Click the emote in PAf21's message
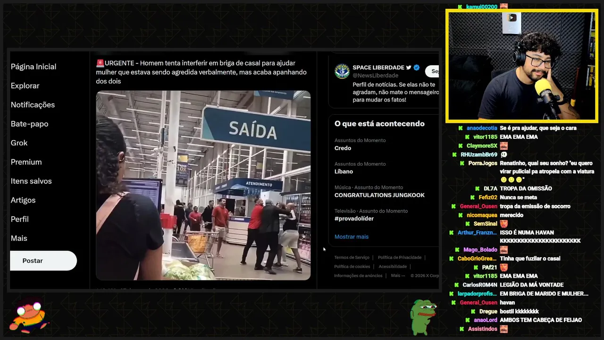The width and height of the screenshot is (604, 340). pyautogui.click(x=504, y=267)
